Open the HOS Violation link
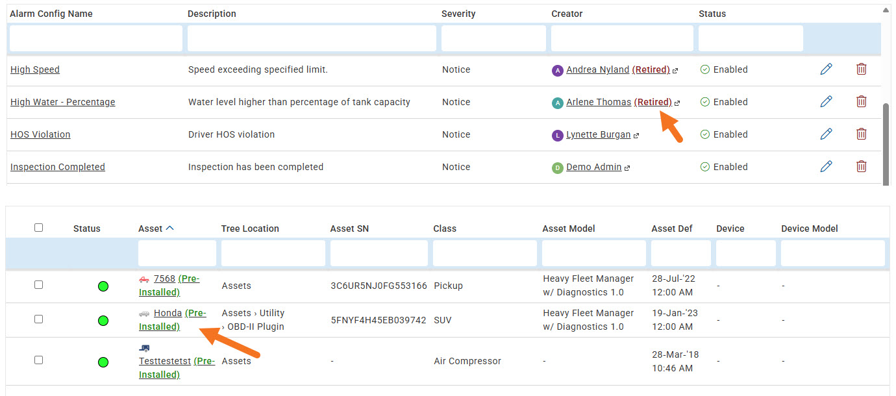Viewport: 896px width, 396px height. pos(40,134)
